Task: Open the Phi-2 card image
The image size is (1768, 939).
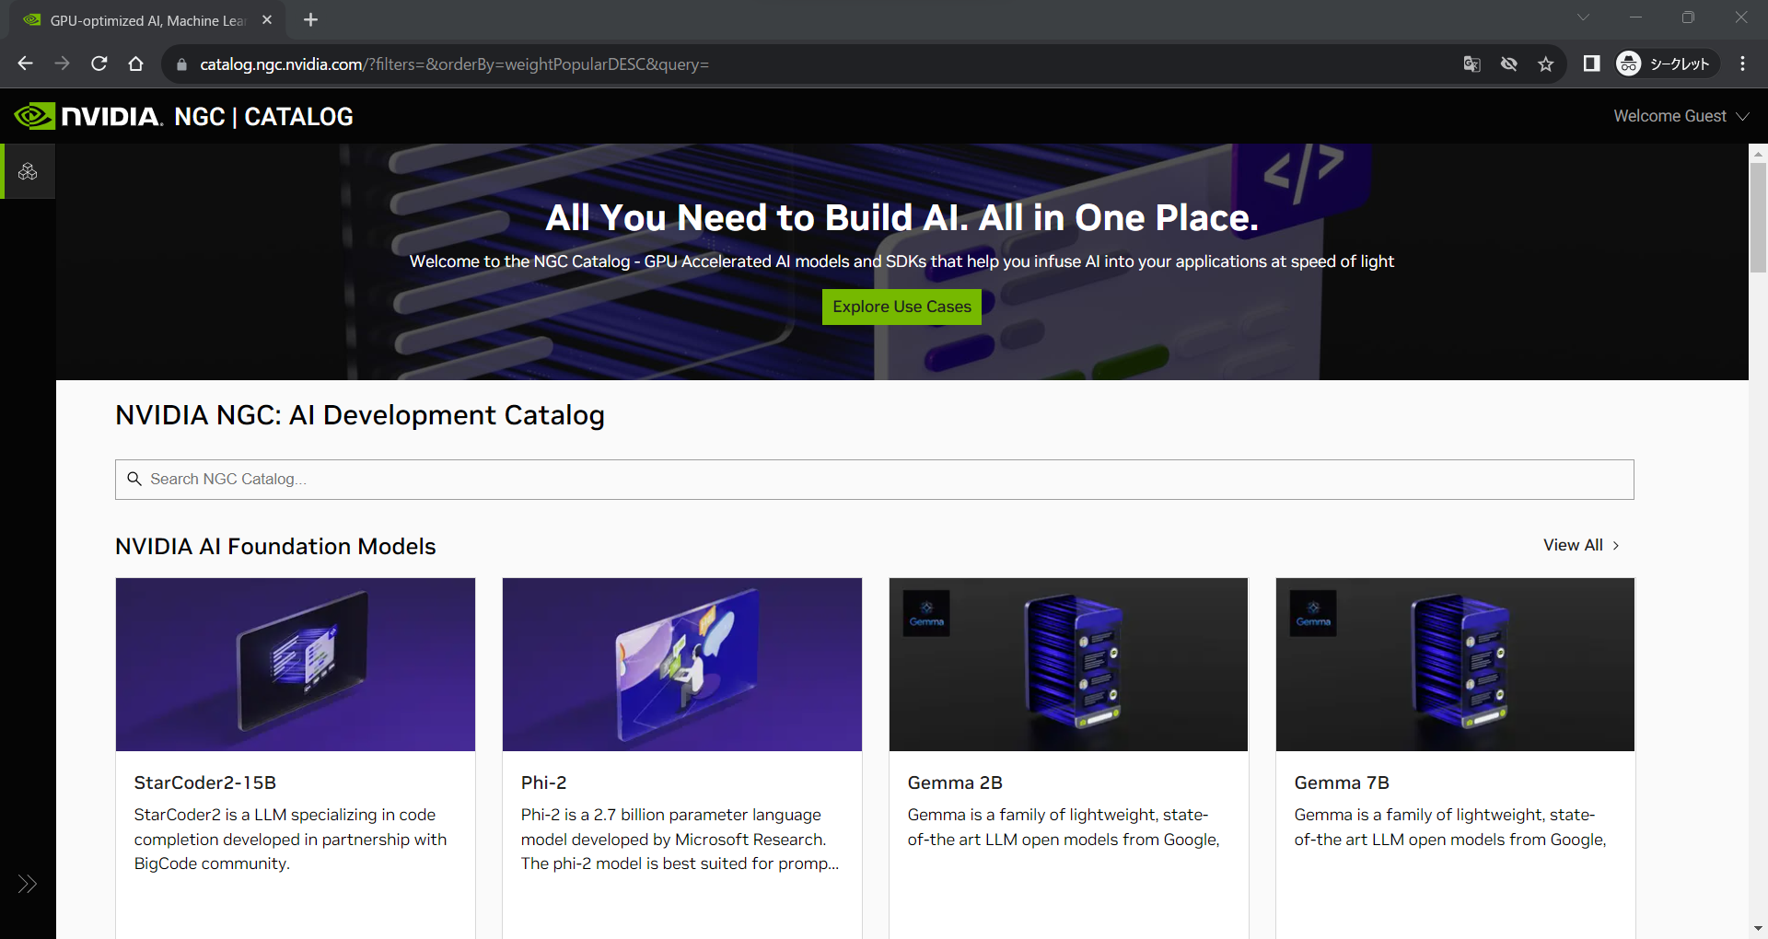Action: pos(682,665)
